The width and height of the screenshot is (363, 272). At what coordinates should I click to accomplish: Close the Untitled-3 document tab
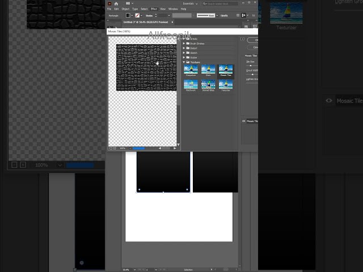pyautogui.click(x=172, y=22)
